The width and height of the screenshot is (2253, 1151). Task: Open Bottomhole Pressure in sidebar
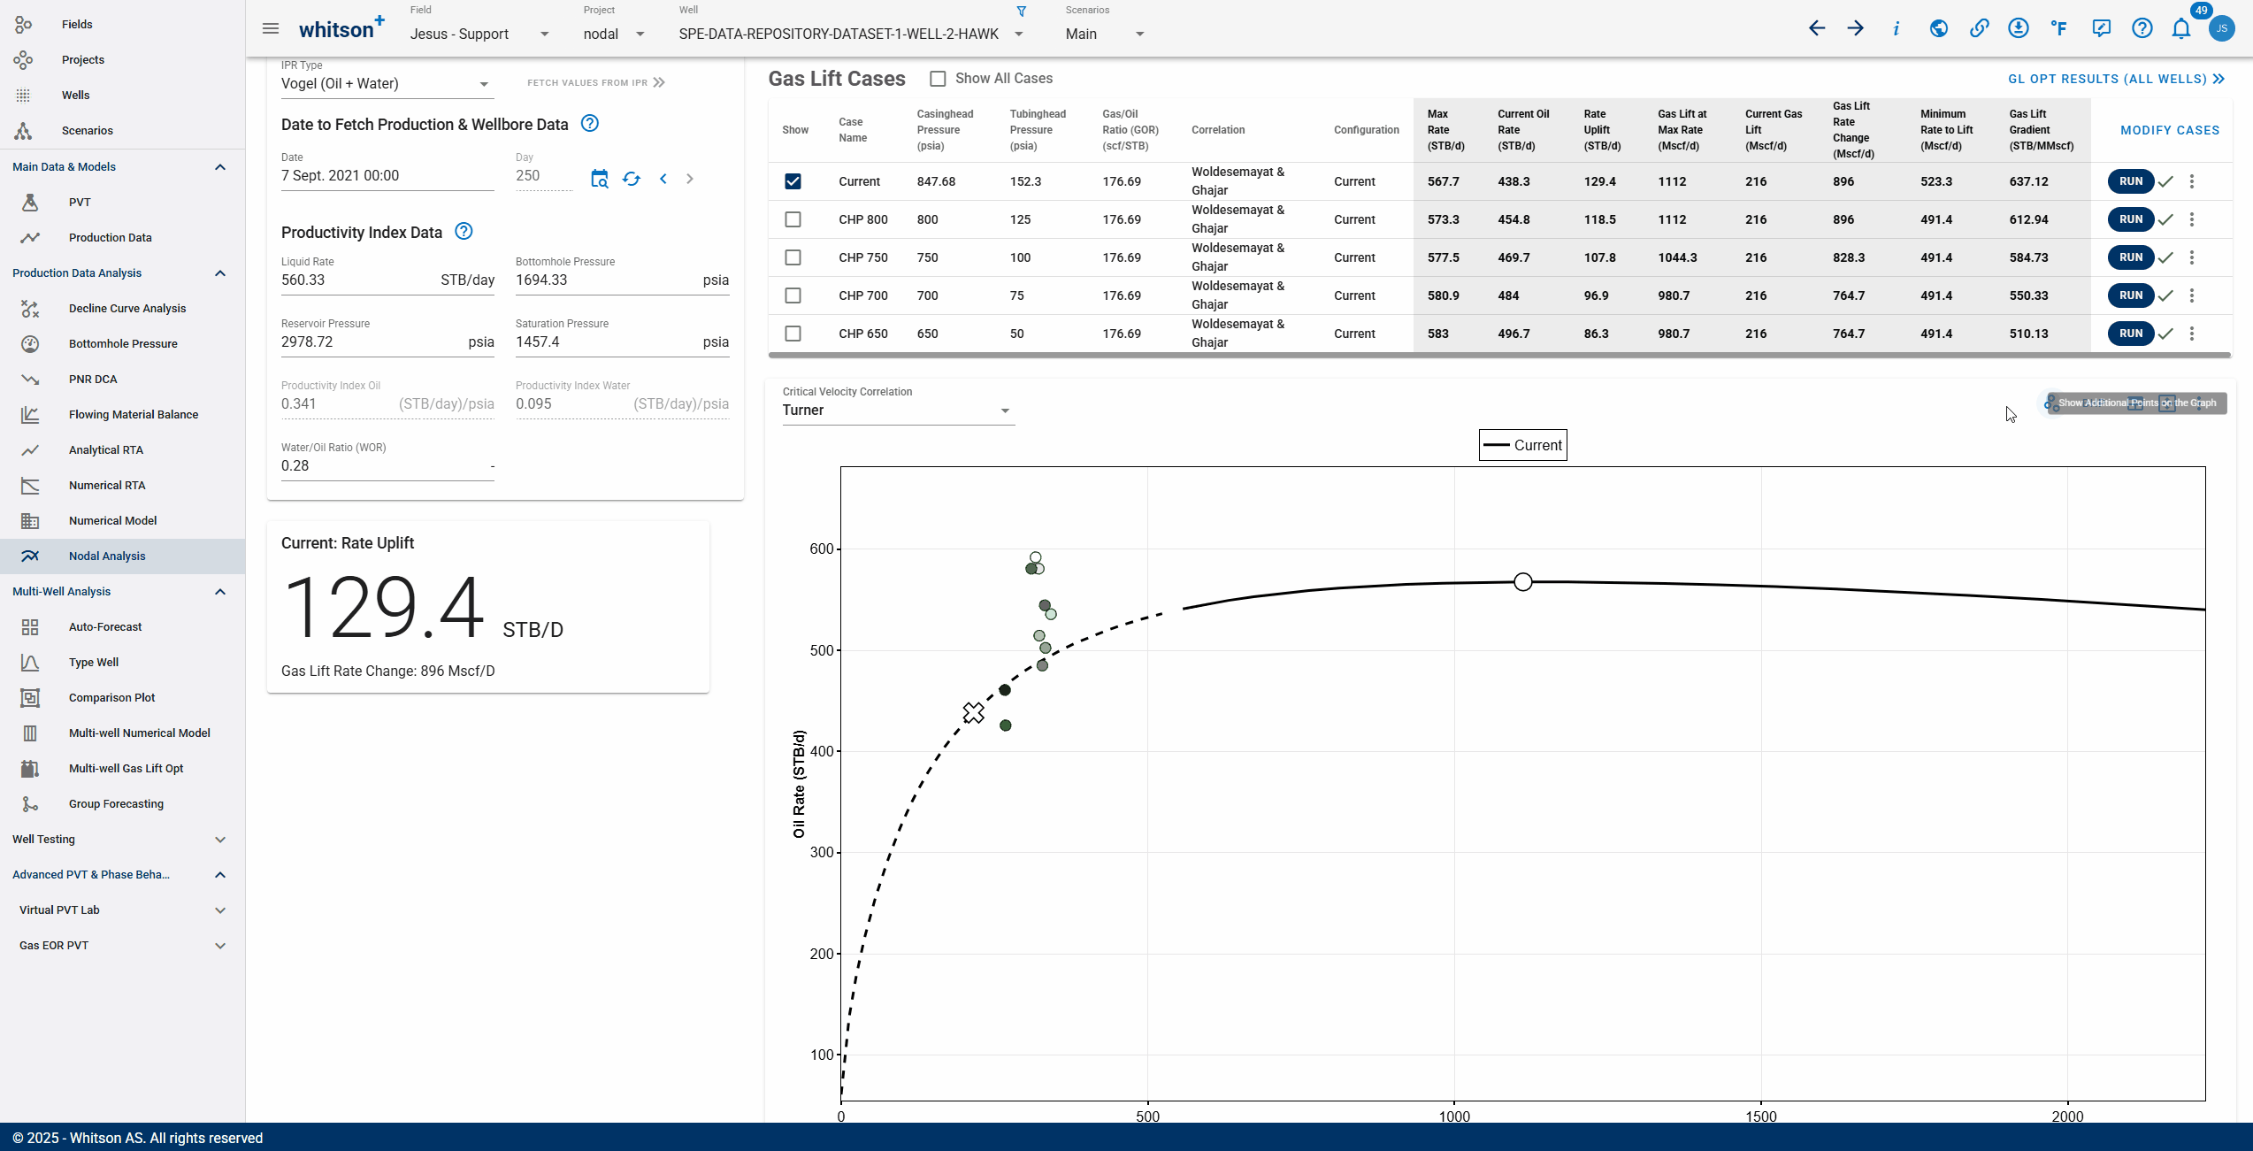(122, 344)
